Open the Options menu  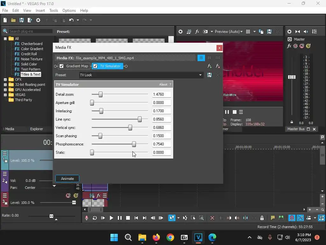(69, 11)
